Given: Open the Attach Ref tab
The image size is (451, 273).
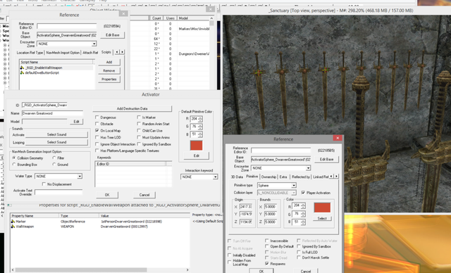Looking at the screenshot, I should pyautogui.click(x=90, y=53).
